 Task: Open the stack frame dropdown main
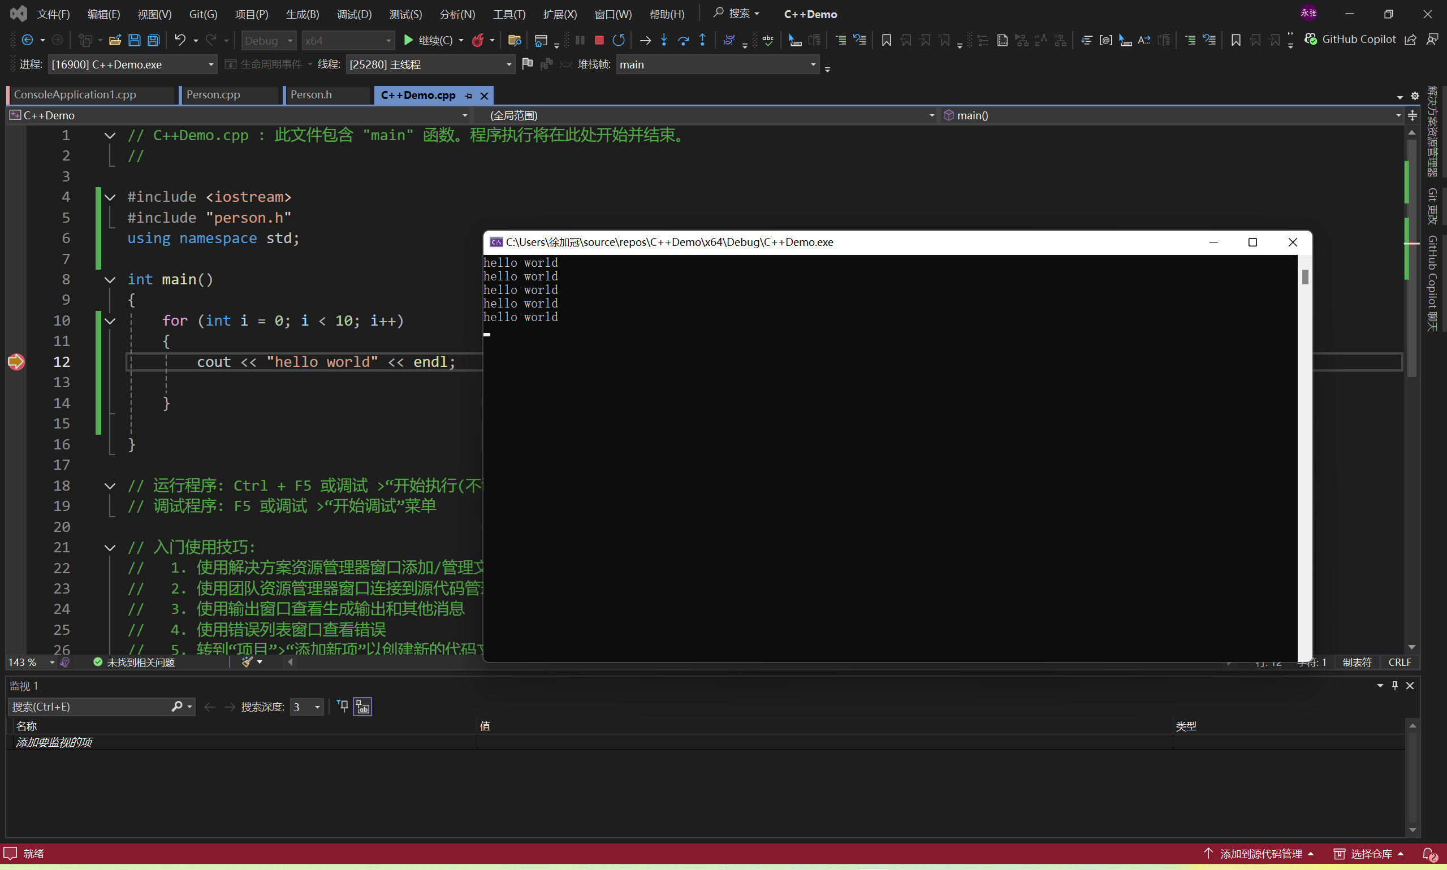tap(718, 64)
